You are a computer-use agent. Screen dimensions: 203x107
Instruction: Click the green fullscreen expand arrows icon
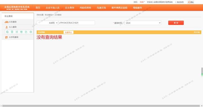click(x=17, y=32)
